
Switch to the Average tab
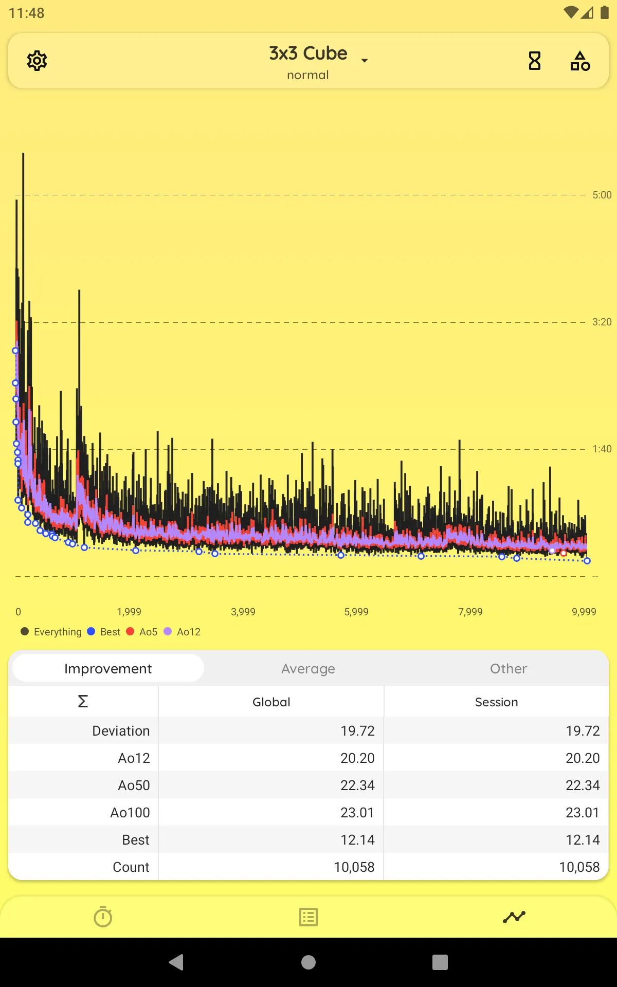(308, 668)
